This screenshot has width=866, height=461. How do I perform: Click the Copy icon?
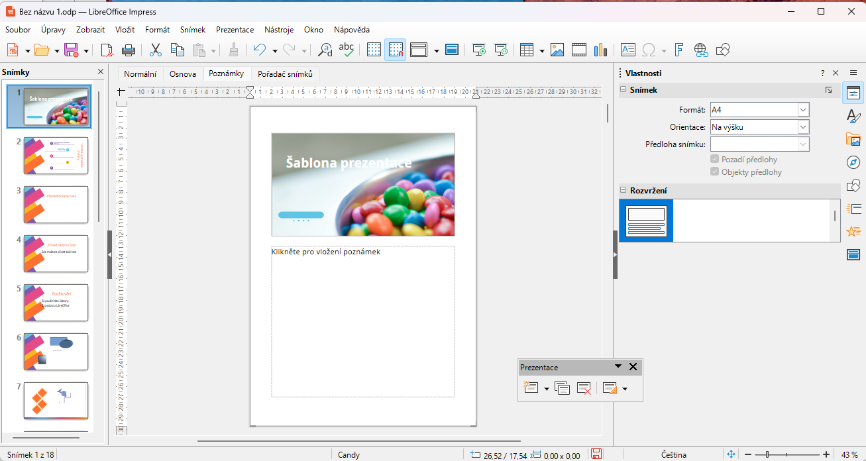tap(178, 50)
